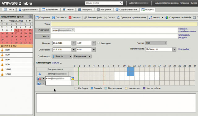Click the search magnifier icon
198x116 pixels.
click(121, 3)
